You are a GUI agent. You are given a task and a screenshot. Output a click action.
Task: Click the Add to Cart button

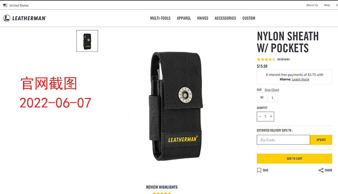coord(294,159)
